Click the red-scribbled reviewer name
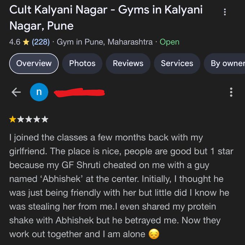The image size is (245, 245). [x=79, y=93]
